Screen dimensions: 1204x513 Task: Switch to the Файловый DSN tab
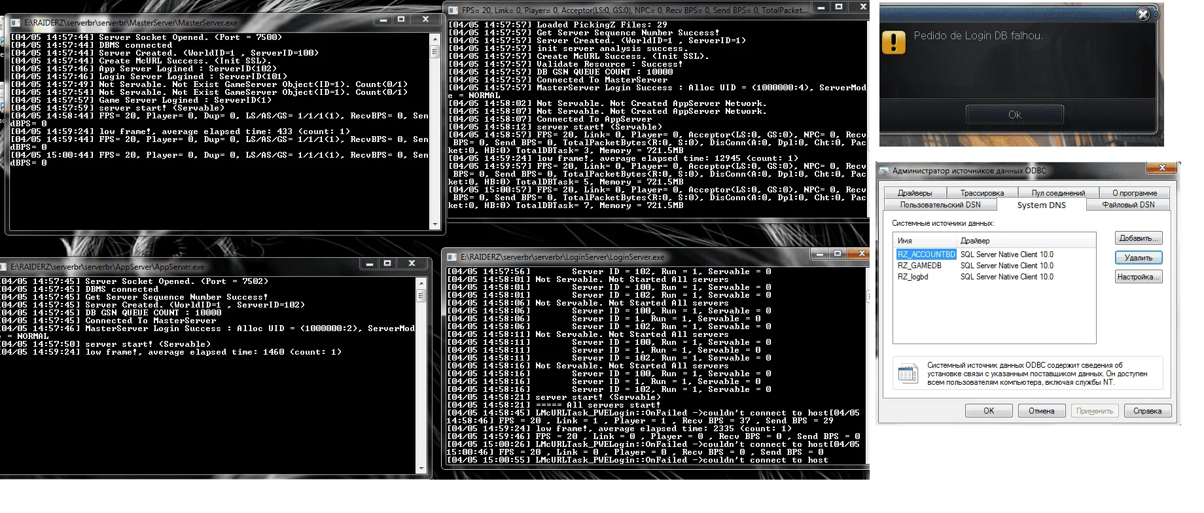[1128, 205]
